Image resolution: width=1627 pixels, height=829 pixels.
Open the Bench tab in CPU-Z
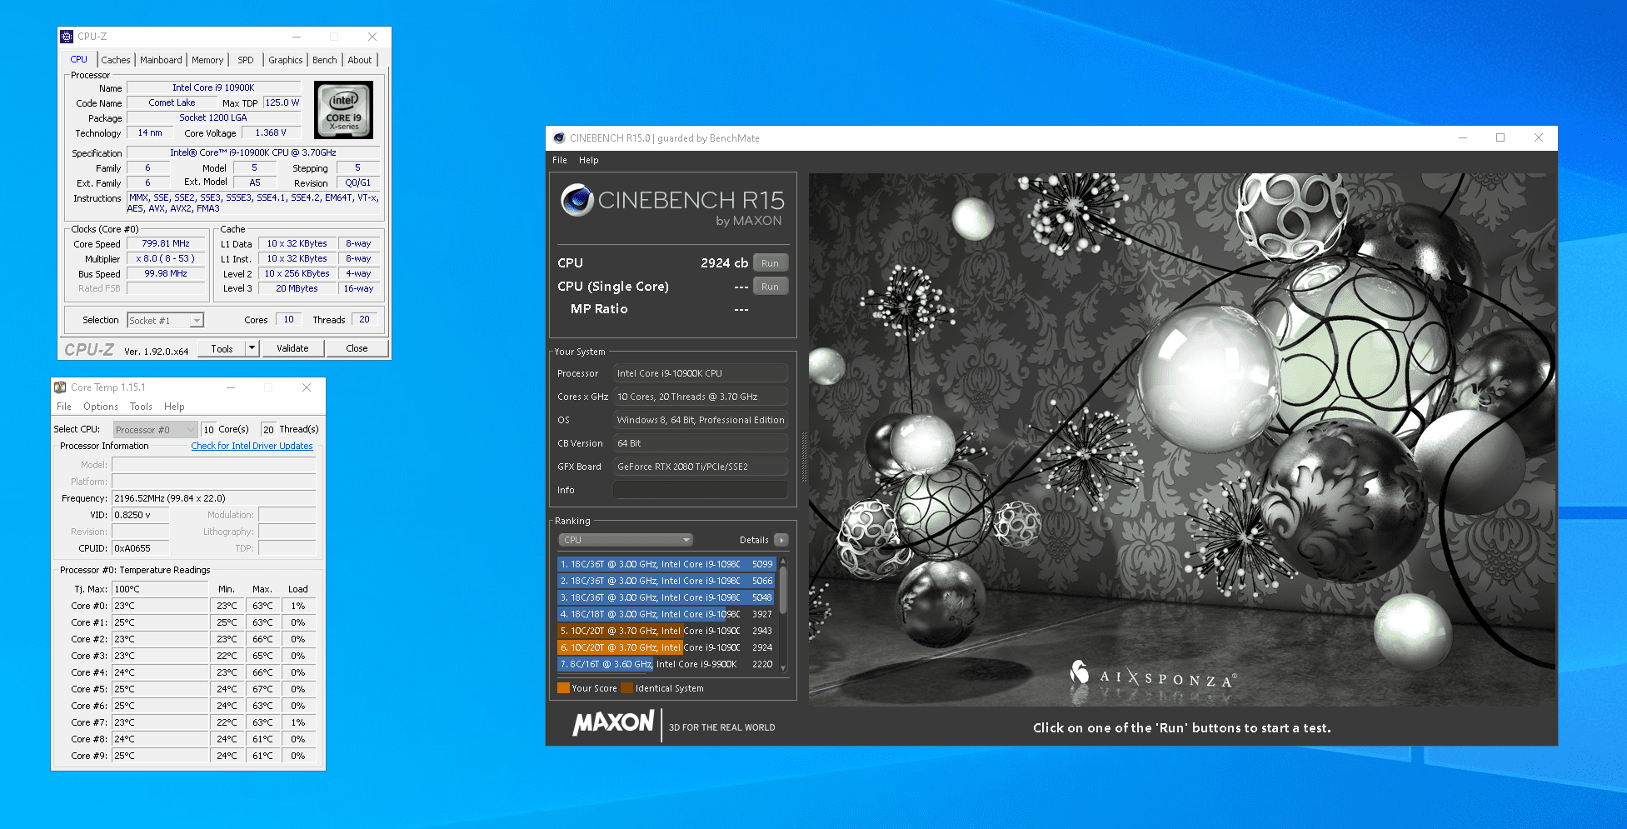tap(325, 60)
